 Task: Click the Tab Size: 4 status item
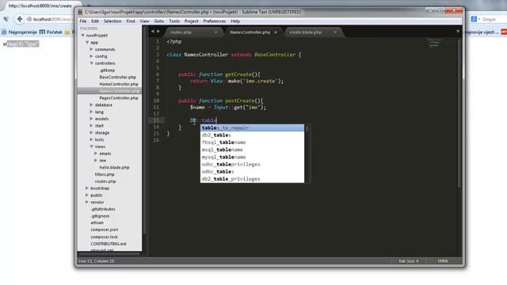[409, 261]
